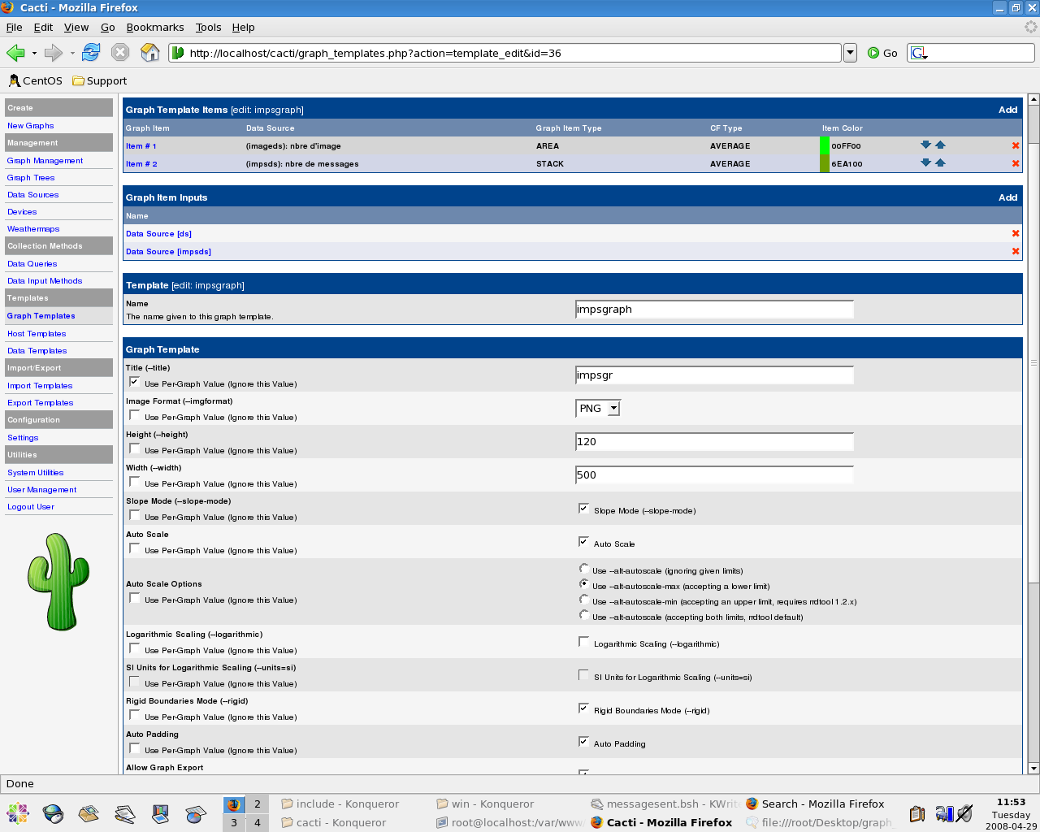Delete graph Item # 1 with red X
Screen dimensions: 1040x832
point(1016,145)
